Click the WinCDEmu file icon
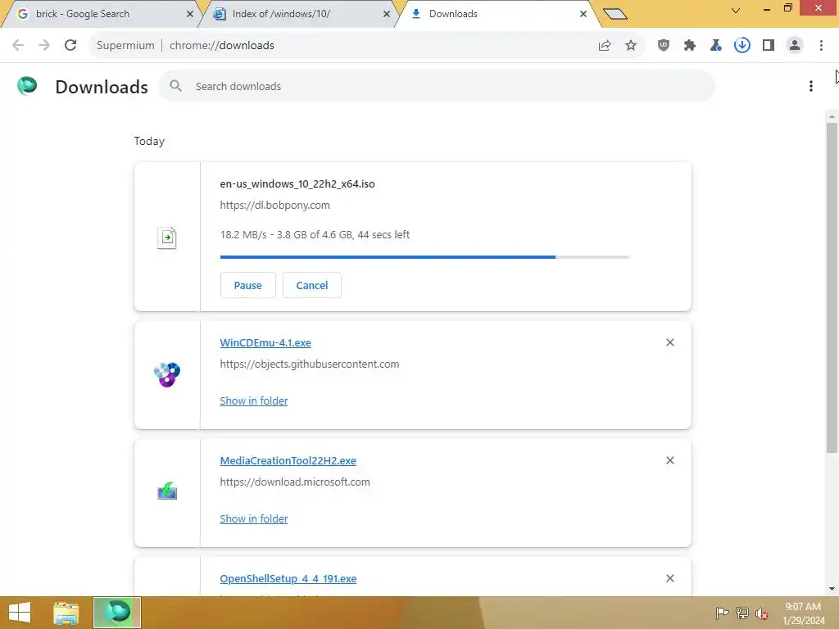Image resolution: width=839 pixels, height=629 pixels. [x=167, y=374]
